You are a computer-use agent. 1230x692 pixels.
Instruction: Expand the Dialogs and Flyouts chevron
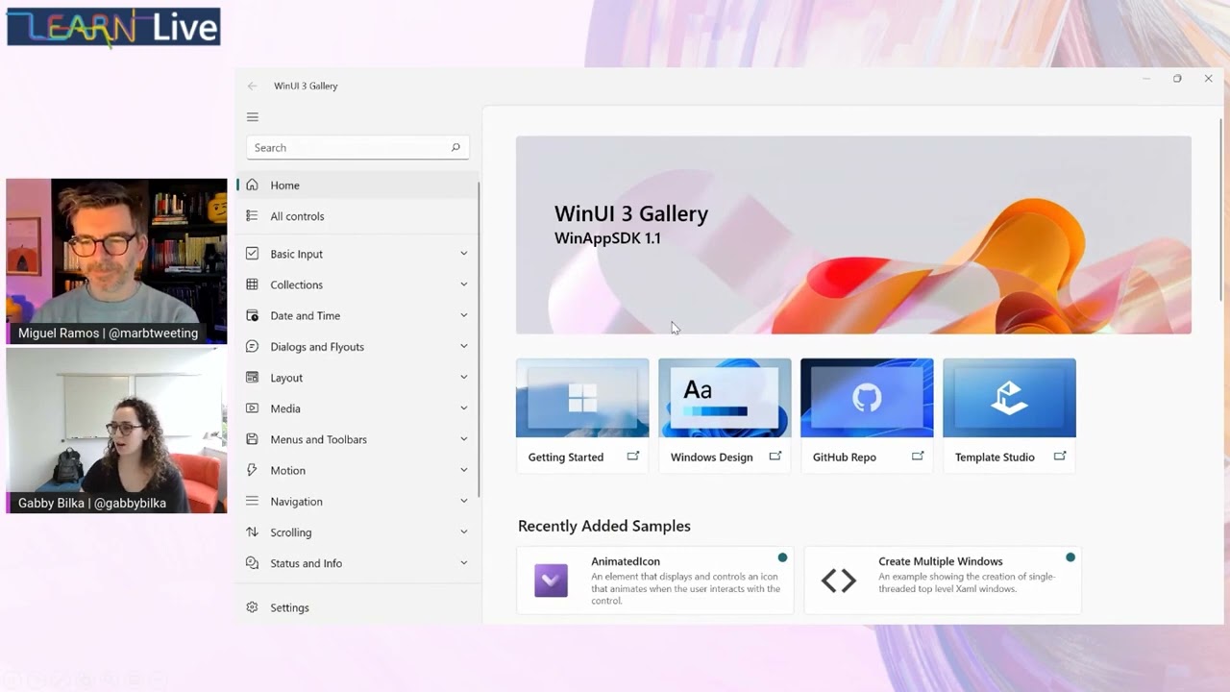[x=463, y=346]
